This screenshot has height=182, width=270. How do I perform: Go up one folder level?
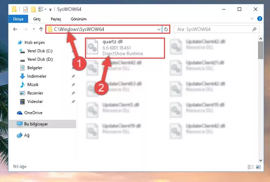(41, 29)
